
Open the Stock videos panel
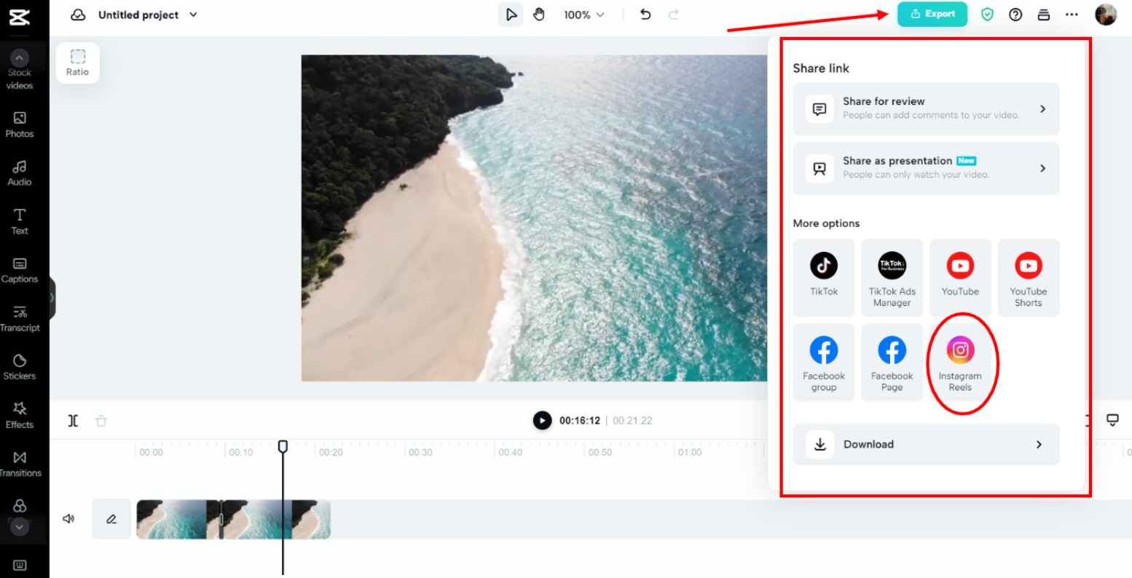[x=20, y=69]
